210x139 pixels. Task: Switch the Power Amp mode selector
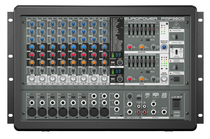coord(177,52)
